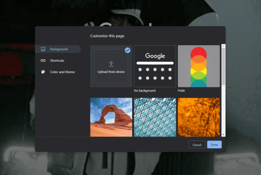Confirm with the Done button
The width and height of the screenshot is (261, 175).
click(x=214, y=144)
